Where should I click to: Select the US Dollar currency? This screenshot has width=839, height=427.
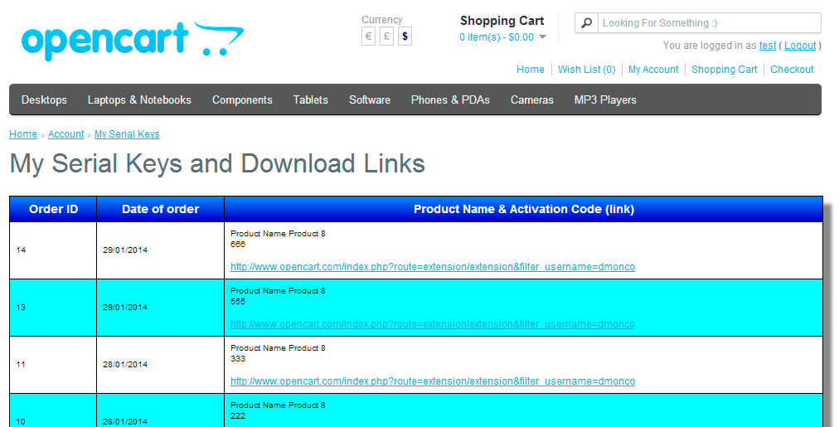(x=405, y=36)
